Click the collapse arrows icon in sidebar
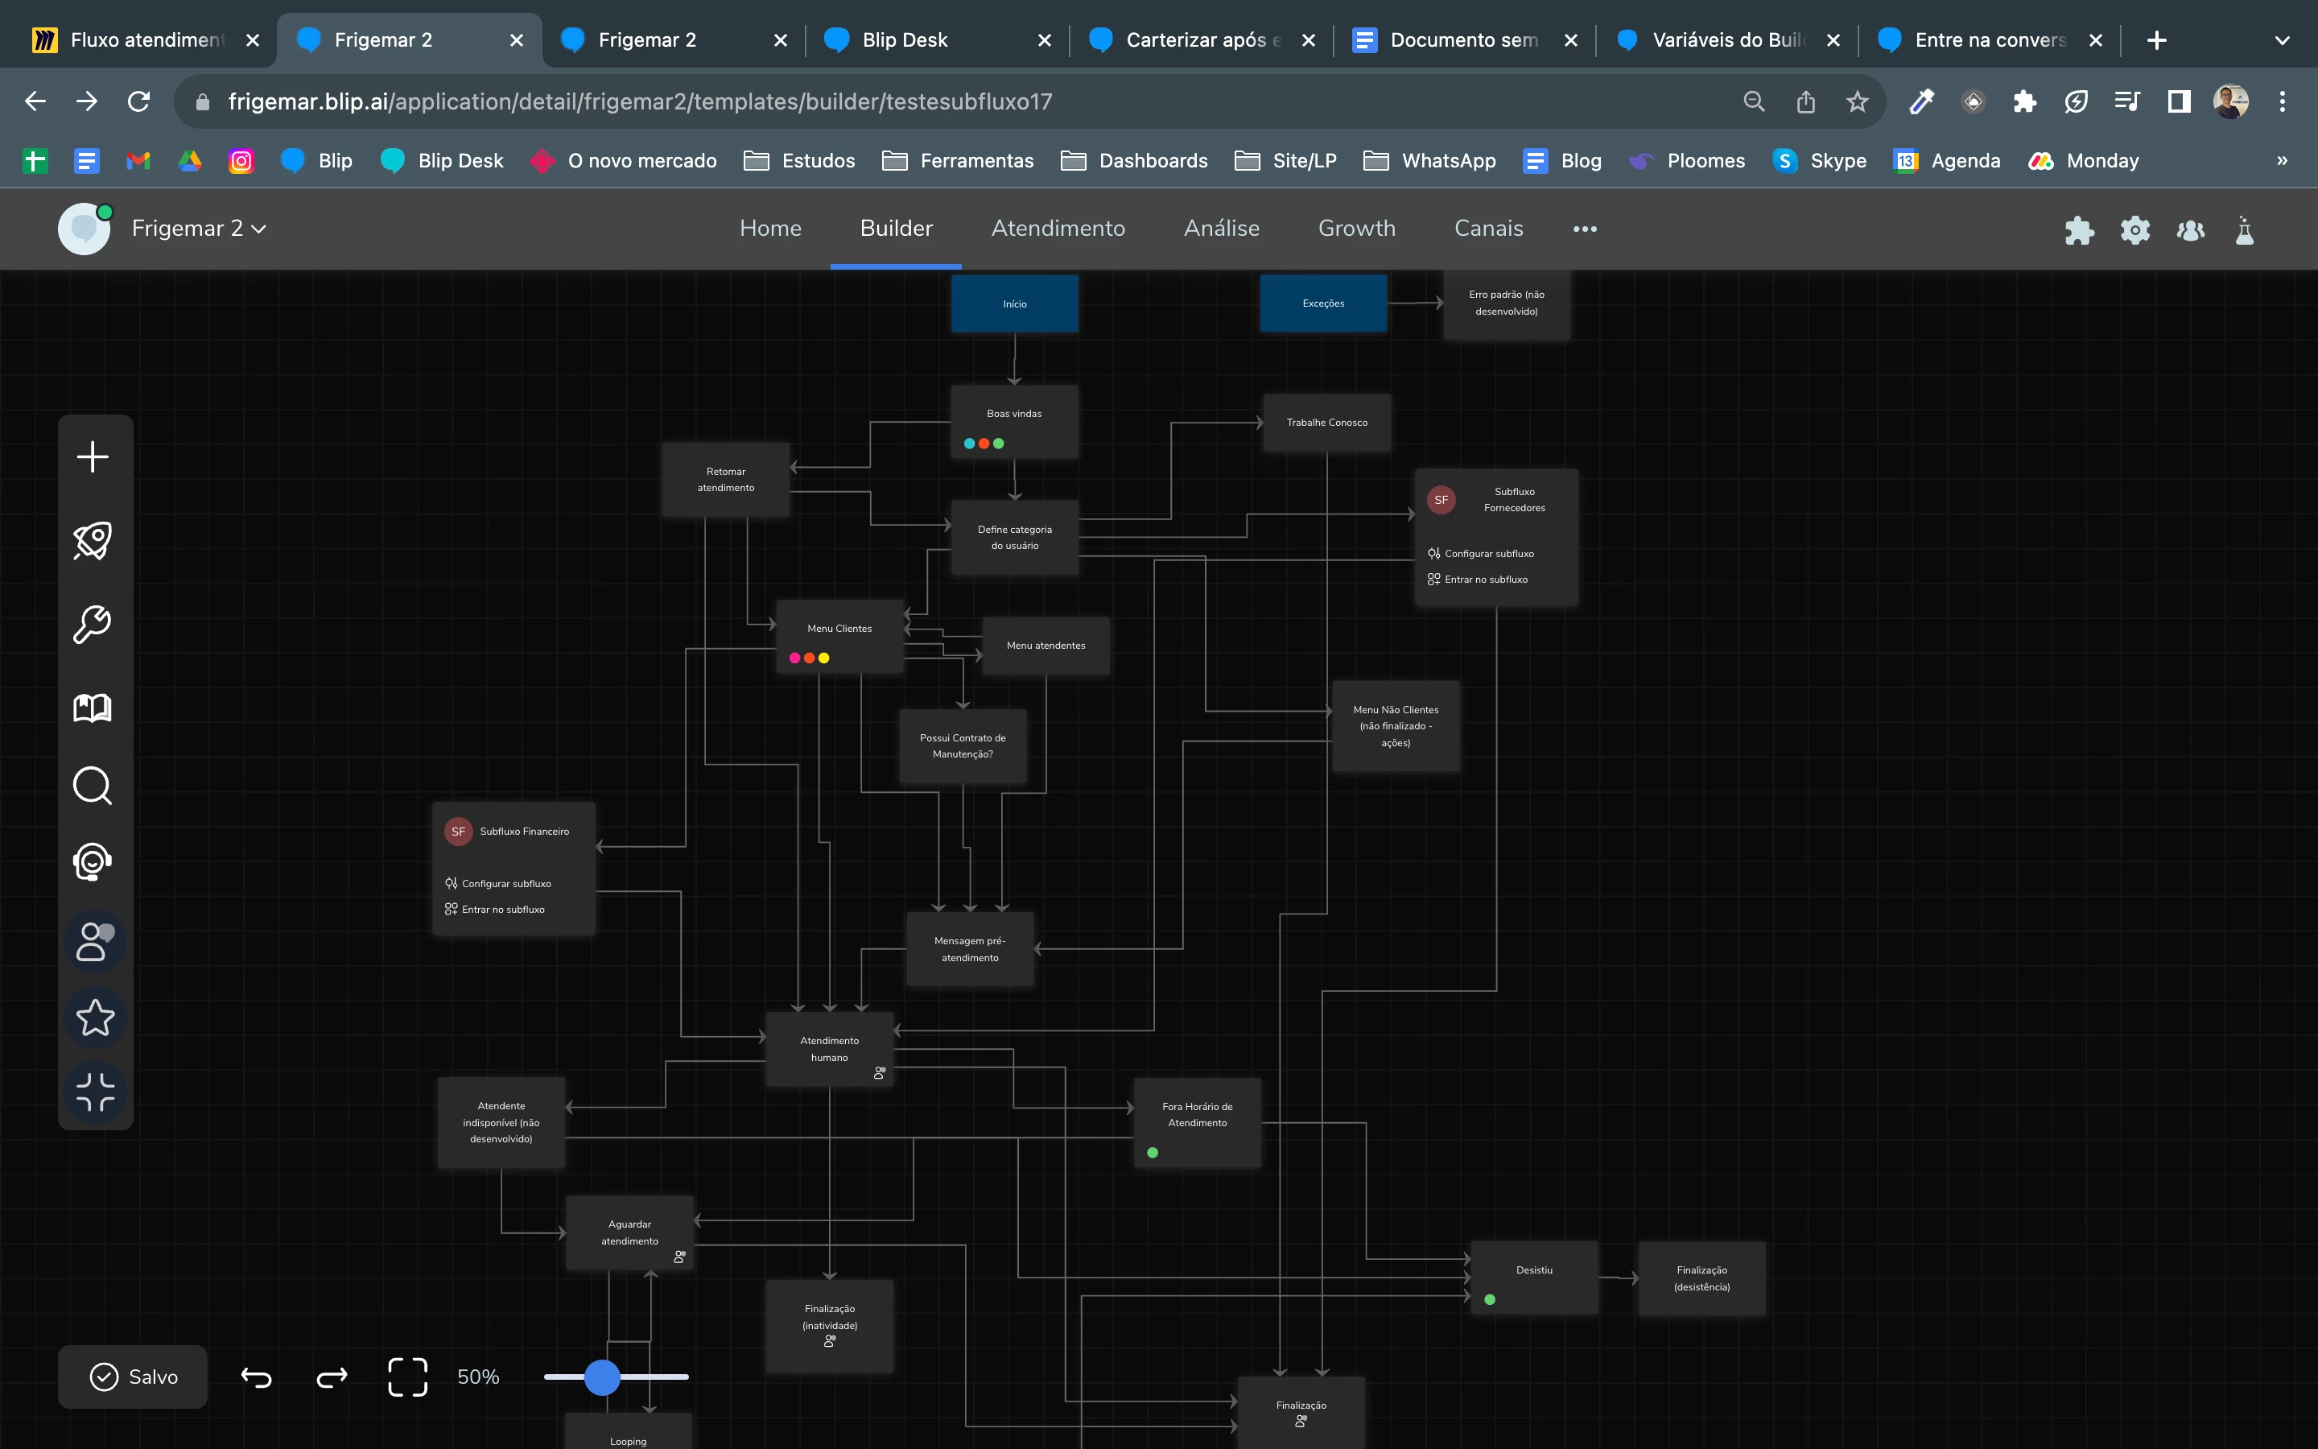Image resolution: width=2318 pixels, height=1449 pixels. tap(95, 1092)
